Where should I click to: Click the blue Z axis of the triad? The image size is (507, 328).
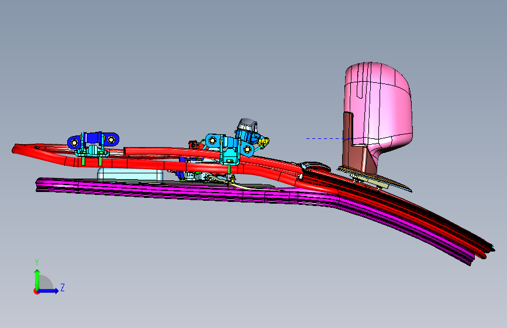click(49, 291)
